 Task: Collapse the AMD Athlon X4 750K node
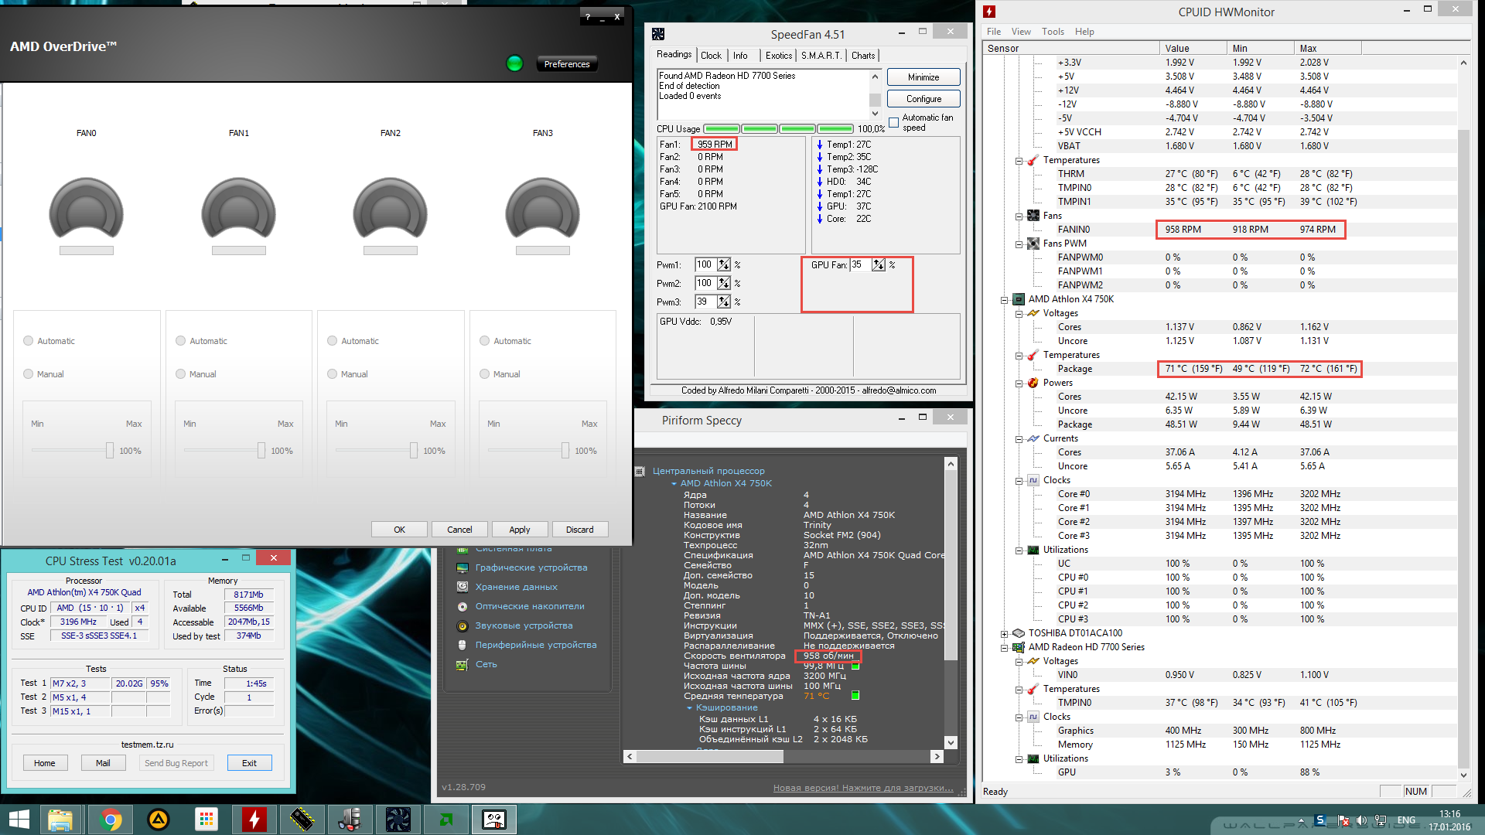pos(1005,300)
